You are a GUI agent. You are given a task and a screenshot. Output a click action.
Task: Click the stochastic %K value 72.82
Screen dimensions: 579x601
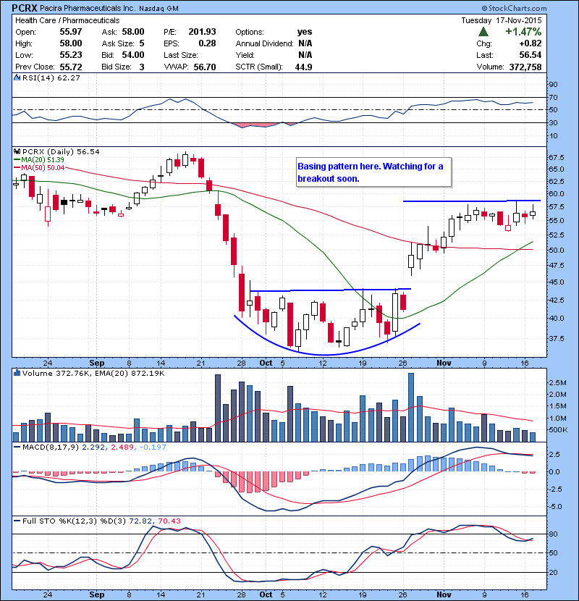(140, 521)
